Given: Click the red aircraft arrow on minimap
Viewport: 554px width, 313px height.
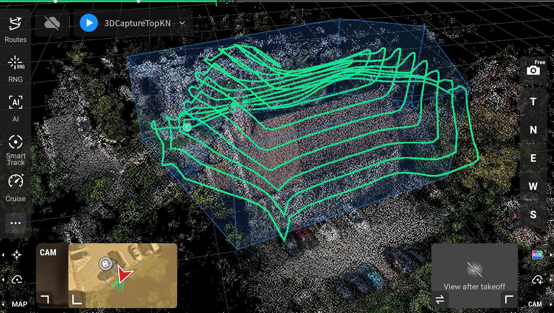Looking at the screenshot, I should coord(125,274).
